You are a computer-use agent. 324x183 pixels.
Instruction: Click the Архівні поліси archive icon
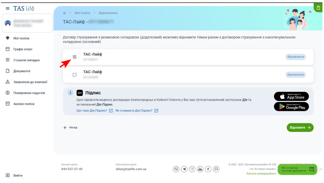[x=8, y=104]
